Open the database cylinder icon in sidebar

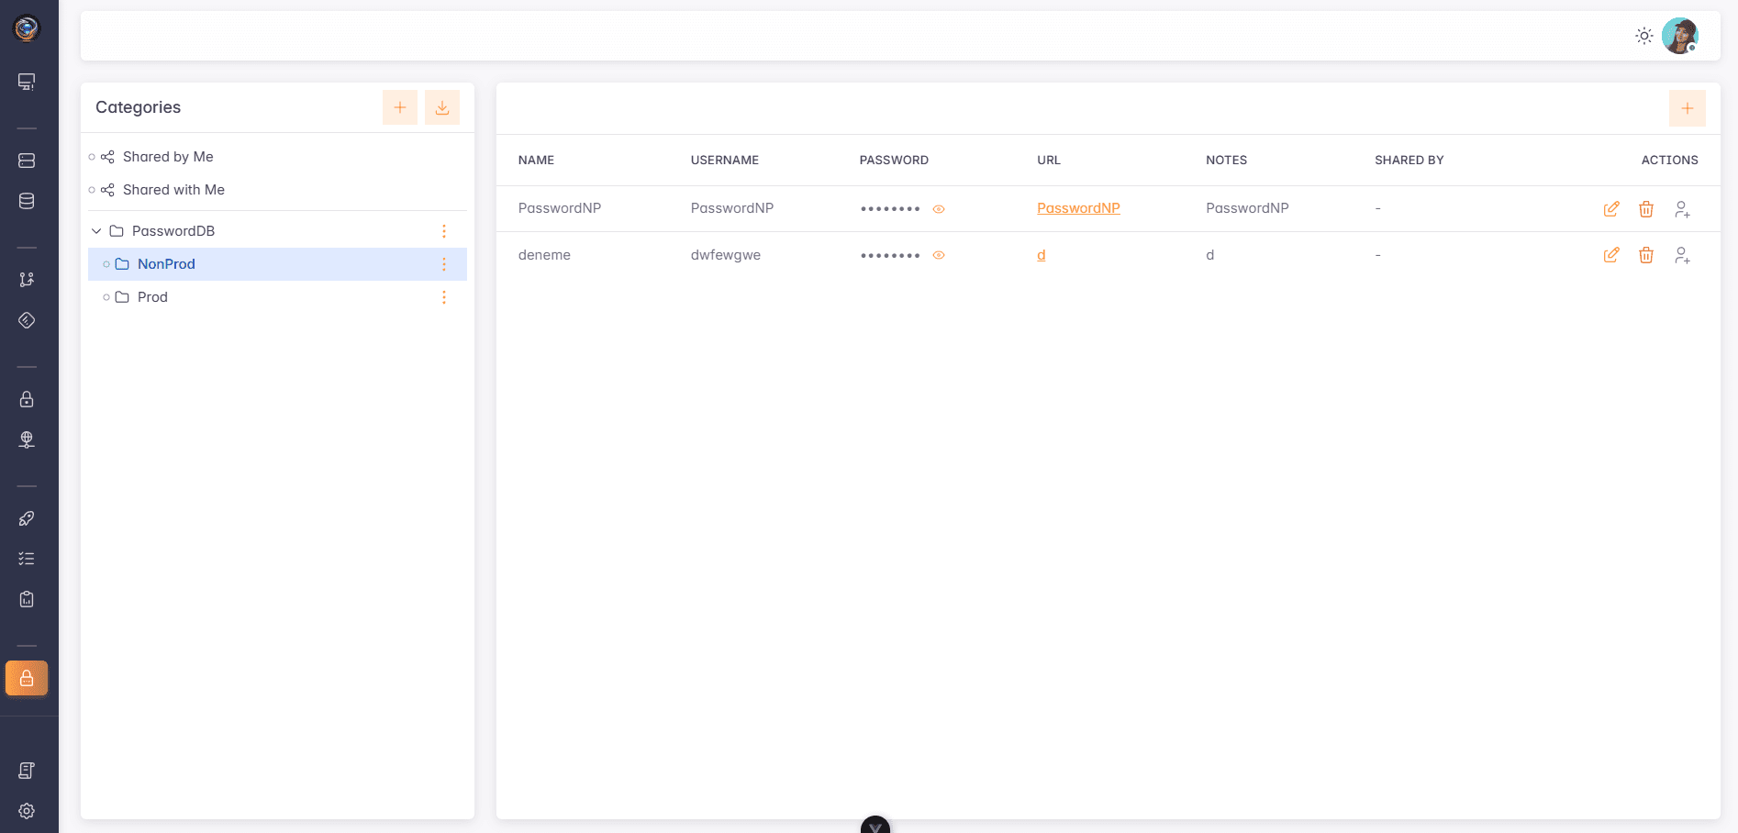click(x=27, y=201)
